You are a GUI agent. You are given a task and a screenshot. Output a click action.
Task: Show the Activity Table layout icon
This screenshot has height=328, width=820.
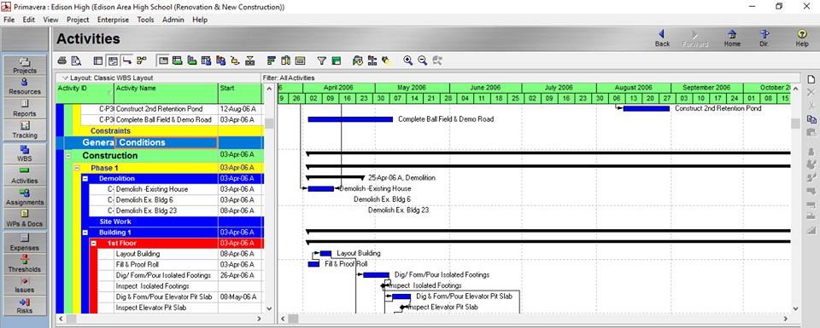(x=98, y=60)
